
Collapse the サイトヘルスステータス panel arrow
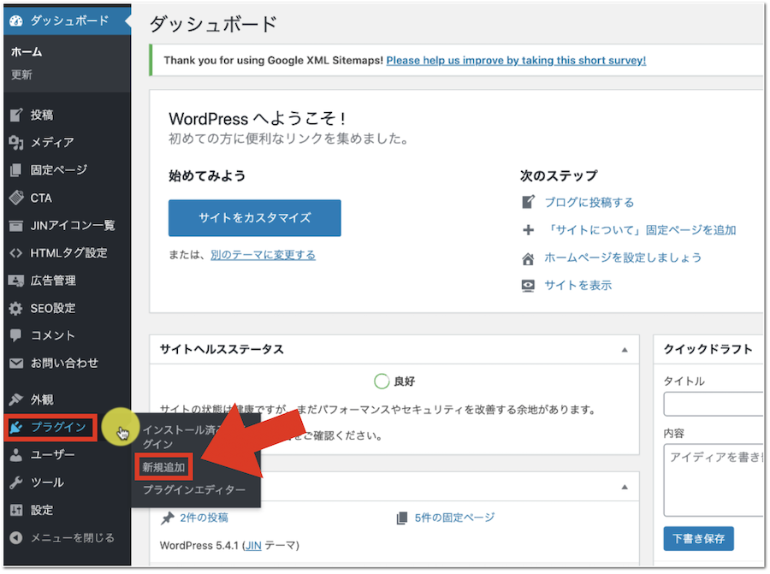pos(625,350)
